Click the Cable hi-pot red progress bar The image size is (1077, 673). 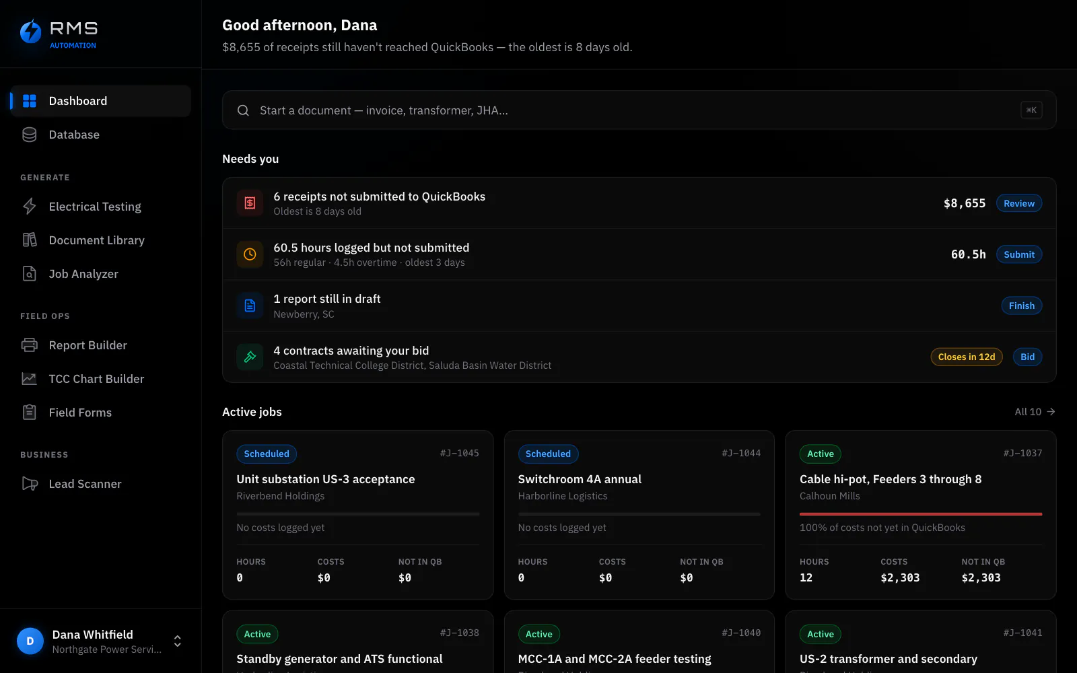pyautogui.click(x=921, y=514)
